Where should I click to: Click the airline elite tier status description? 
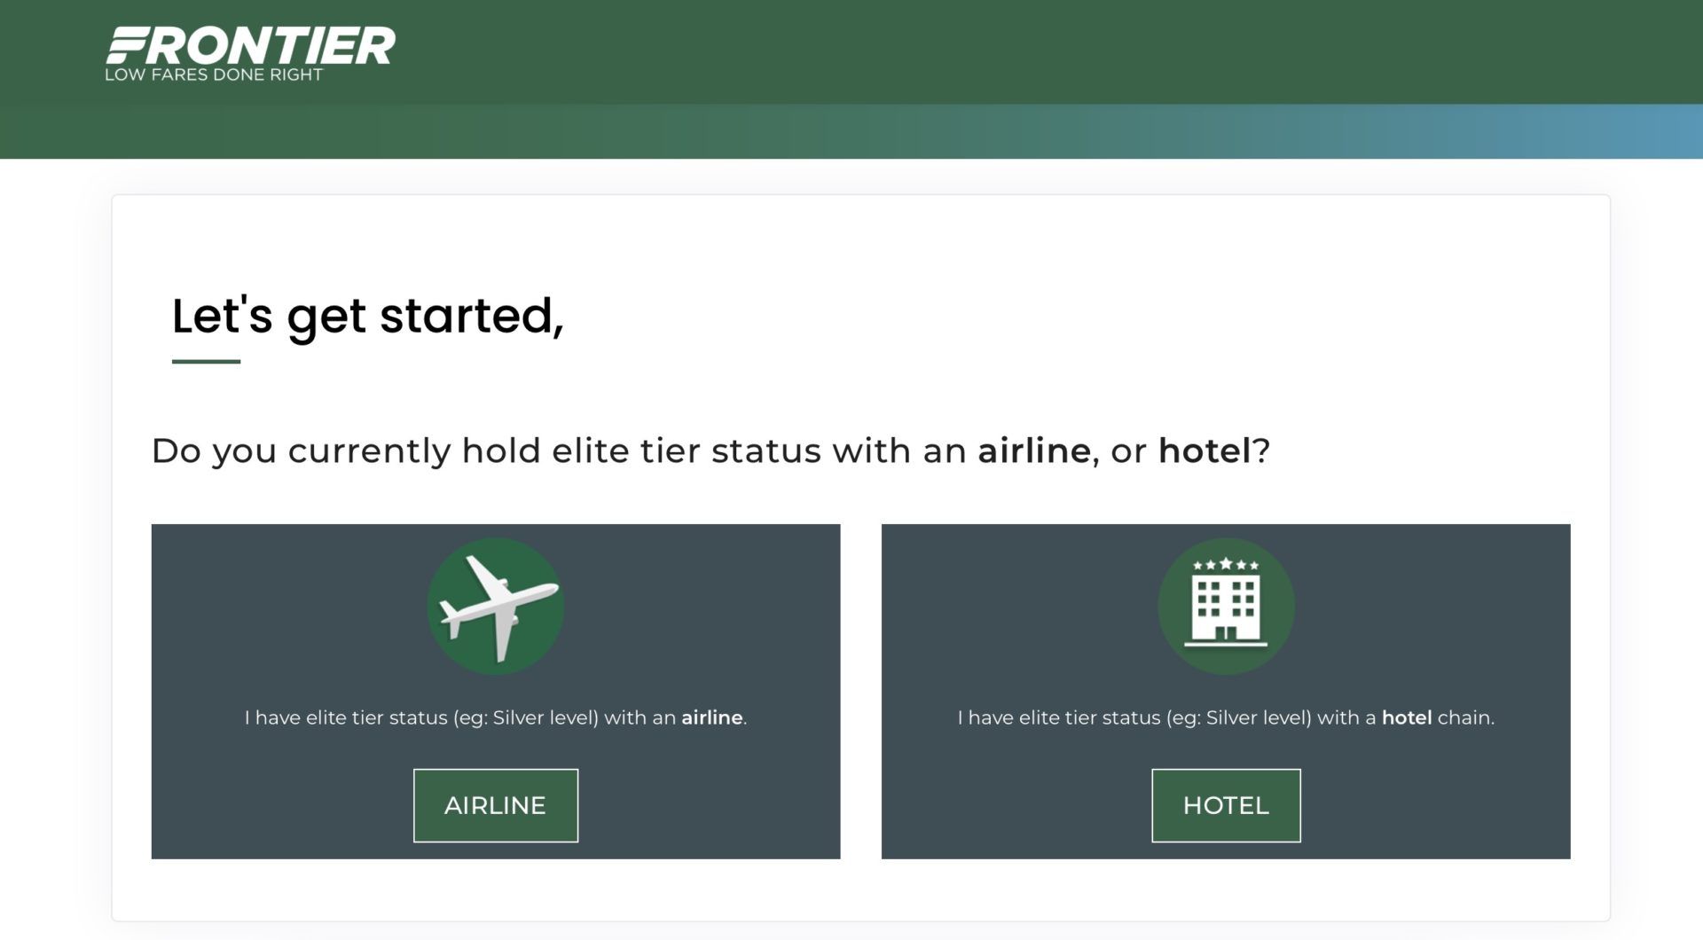496,717
